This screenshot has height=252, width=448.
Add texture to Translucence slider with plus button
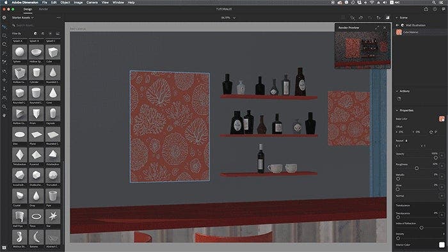click(x=442, y=215)
